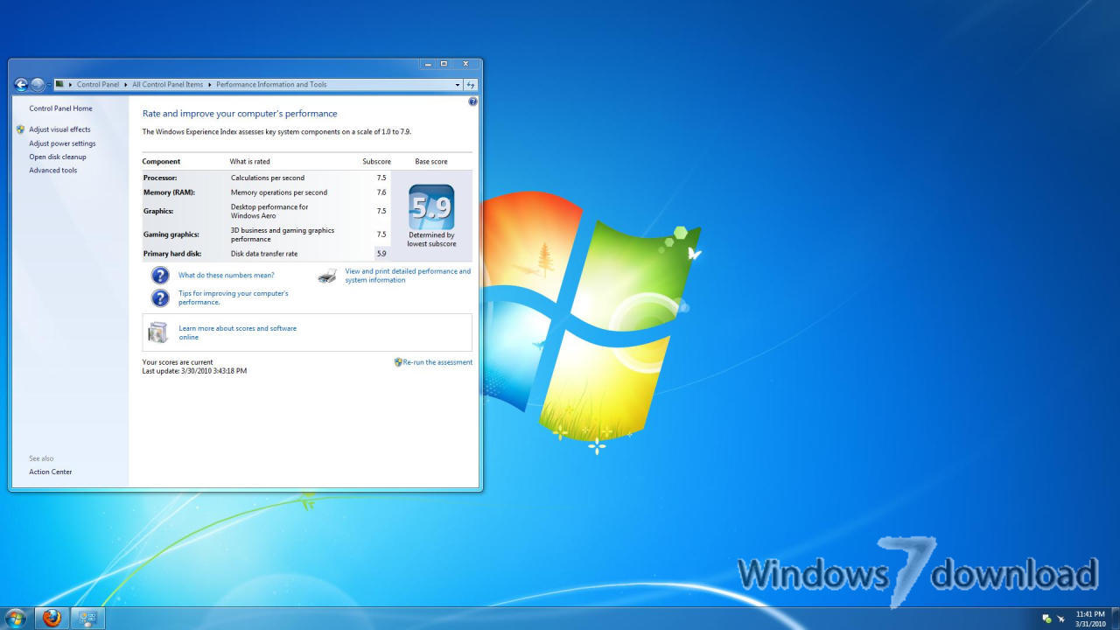The height and width of the screenshot is (630, 1120).
Task: Open the Windows Start menu orb
Action: (16, 619)
